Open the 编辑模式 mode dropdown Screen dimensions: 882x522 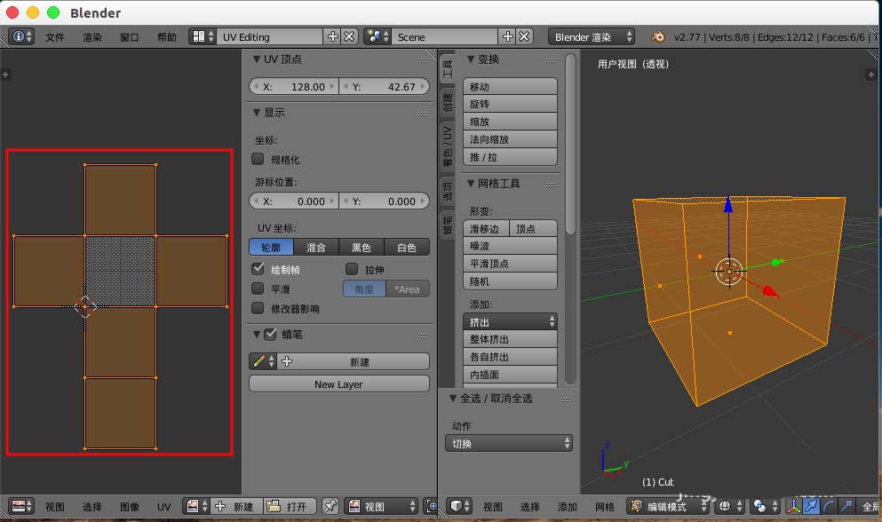tap(667, 506)
